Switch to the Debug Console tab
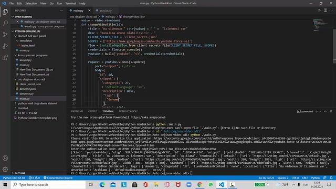The width and height of the screenshot is (336, 189). [128, 111]
